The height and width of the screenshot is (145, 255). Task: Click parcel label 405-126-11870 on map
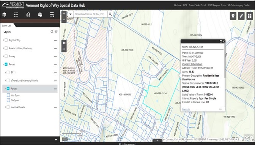[x=127, y=50]
